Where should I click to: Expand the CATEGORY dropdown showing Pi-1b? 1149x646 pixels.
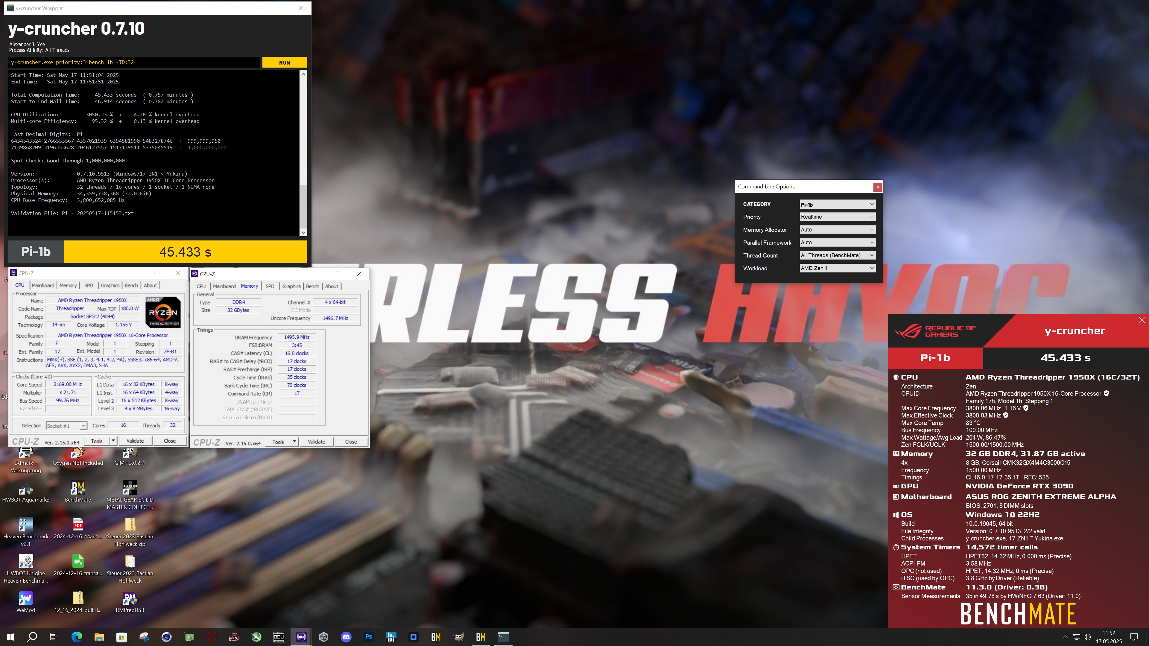click(837, 204)
